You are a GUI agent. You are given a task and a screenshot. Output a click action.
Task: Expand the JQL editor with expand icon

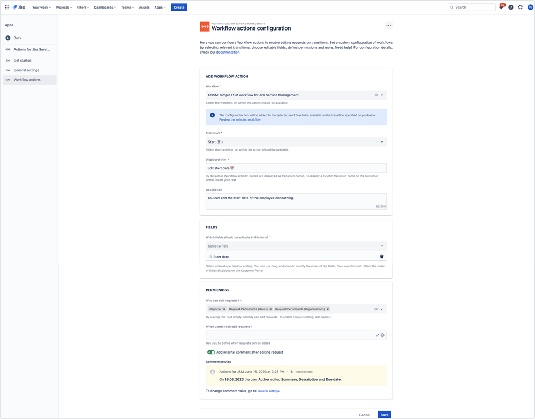[378, 335]
